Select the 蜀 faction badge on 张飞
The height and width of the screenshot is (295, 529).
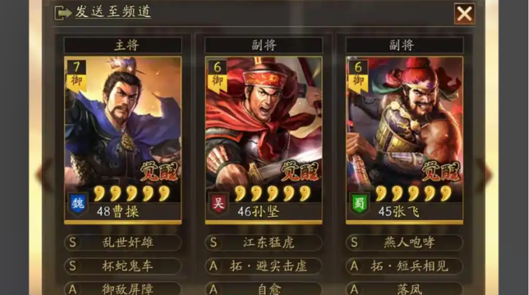coord(359,204)
